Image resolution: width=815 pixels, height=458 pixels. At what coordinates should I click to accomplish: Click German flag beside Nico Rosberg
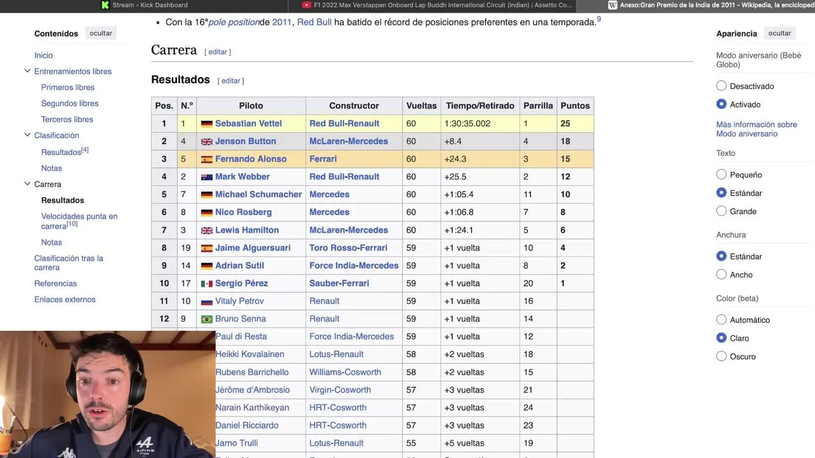click(x=206, y=212)
